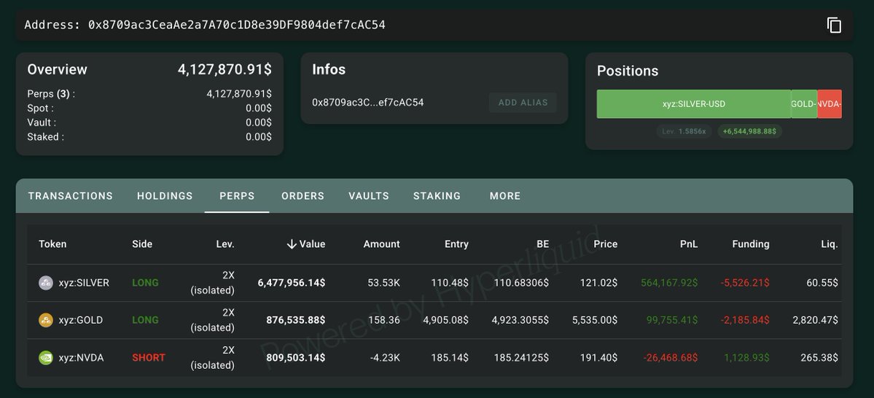The height and width of the screenshot is (398, 874).
Task: Switch to the HOLDINGS tab
Action: coord(165,196)
